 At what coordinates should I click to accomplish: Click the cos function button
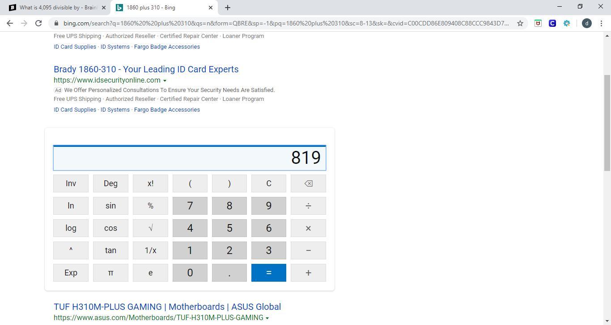110,228
